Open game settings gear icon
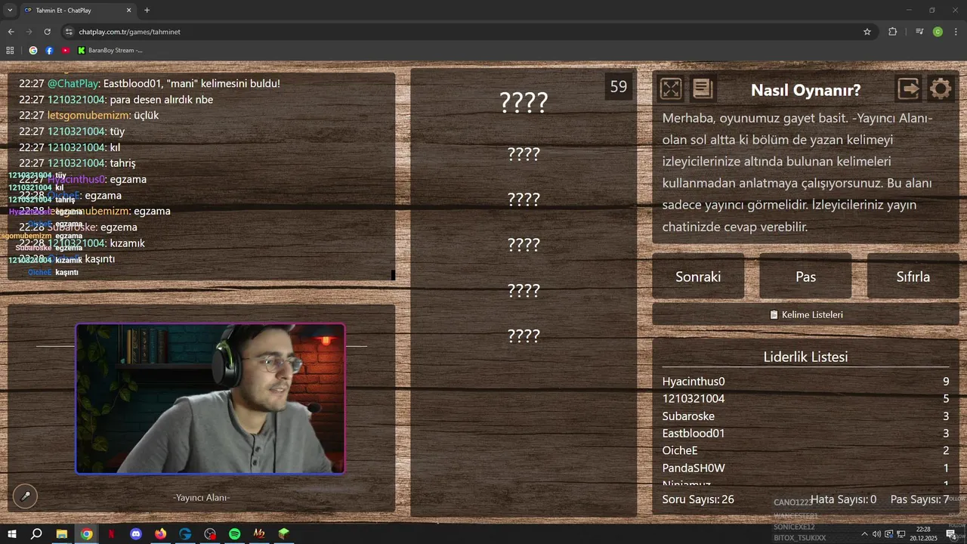967x544 pixels. click(x=941, y=89)
